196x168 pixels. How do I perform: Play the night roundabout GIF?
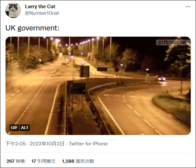coord(98,86)
